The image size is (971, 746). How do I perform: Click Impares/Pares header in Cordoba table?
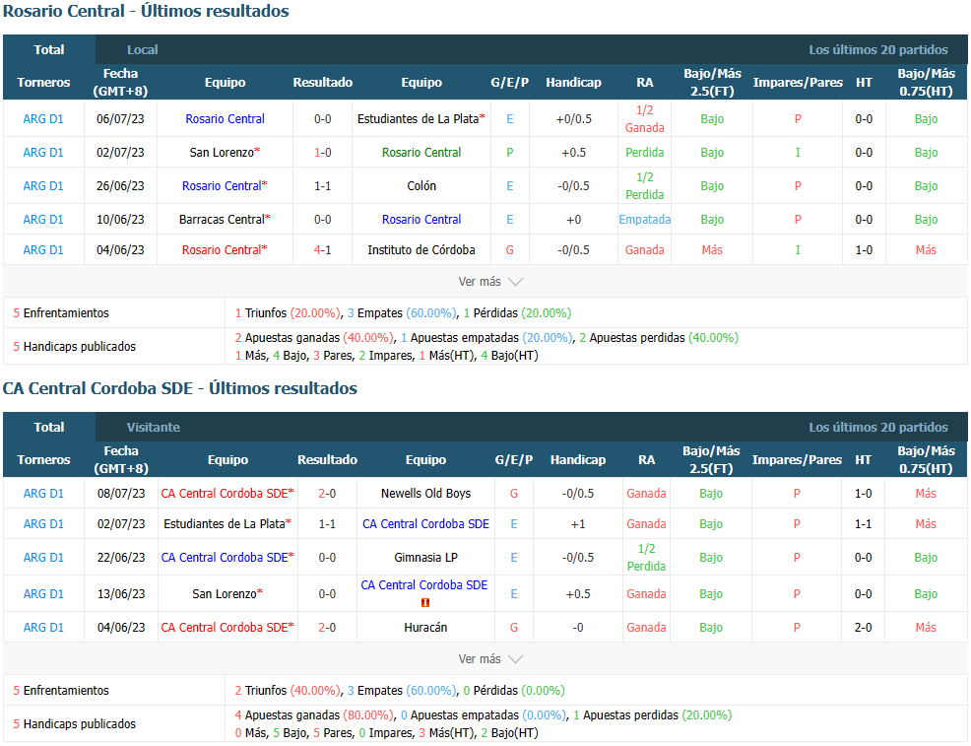pyautogui.click(x=797, y=460)
